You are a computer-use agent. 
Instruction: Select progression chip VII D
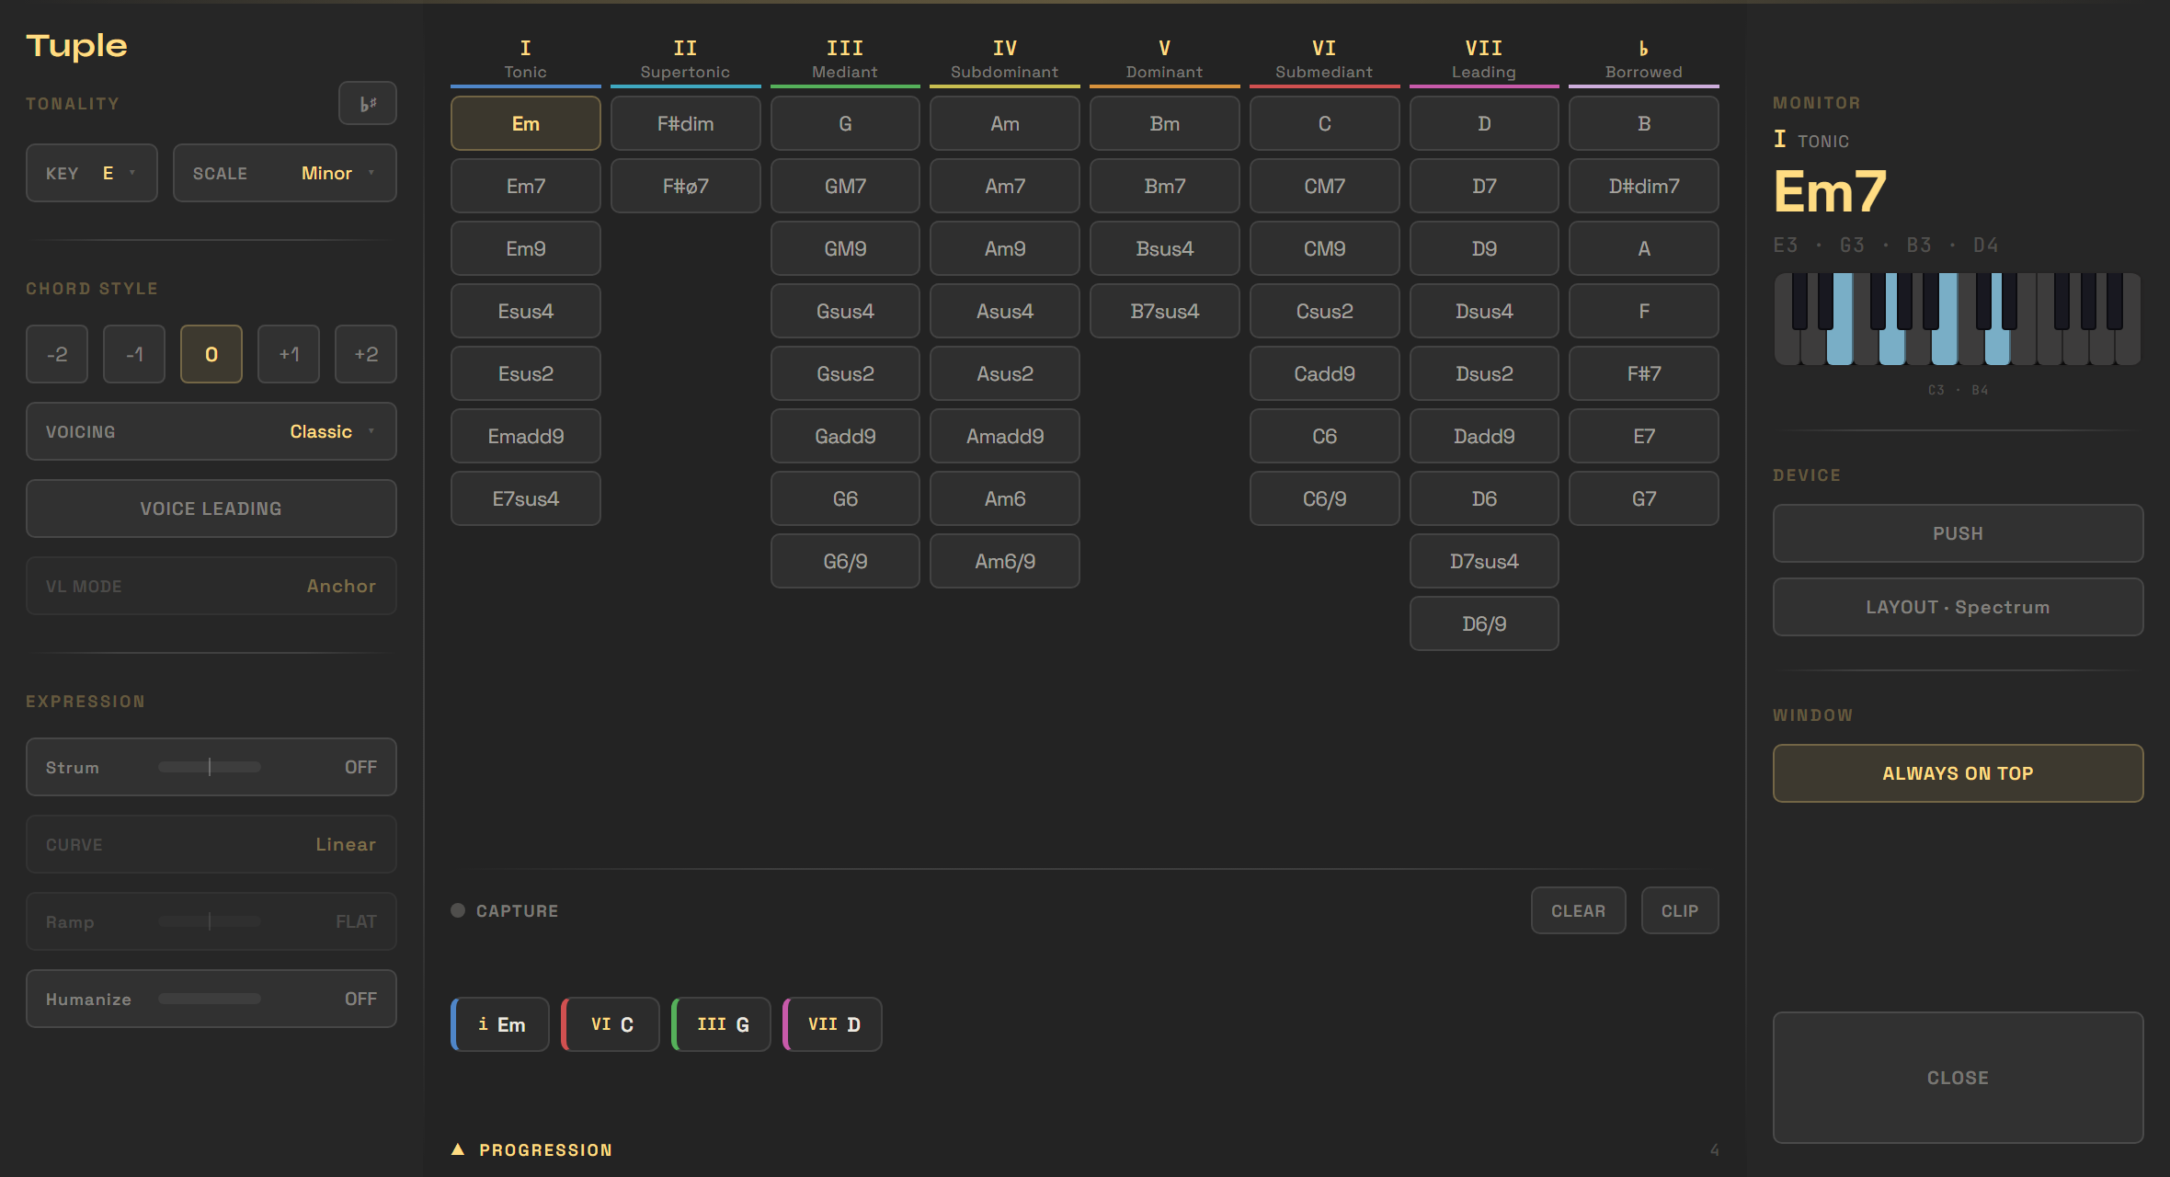click(x=833, y=1024)
